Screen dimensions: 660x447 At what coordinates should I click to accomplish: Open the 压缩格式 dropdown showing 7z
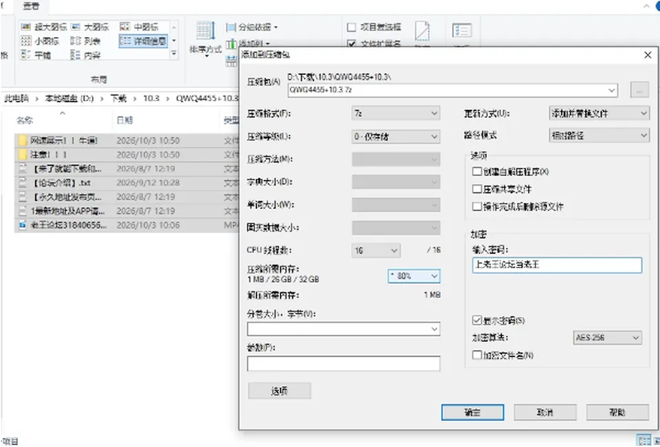(x=396, y=113)
